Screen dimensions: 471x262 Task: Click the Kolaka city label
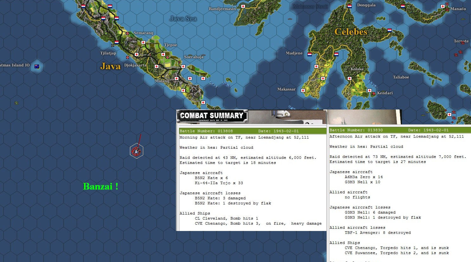[x=357, y=69]
